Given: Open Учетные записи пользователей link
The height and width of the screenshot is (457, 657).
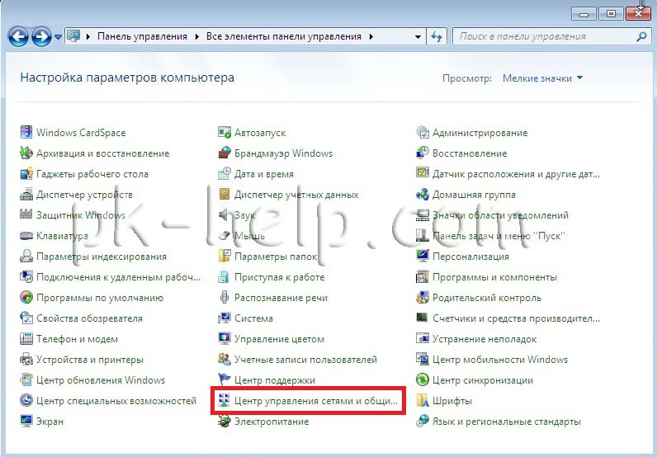Looking at the screenshot, I should click(x=305, y=360).
